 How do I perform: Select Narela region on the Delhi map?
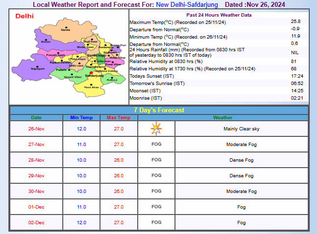pyautogui.click(x=65, y=28)
